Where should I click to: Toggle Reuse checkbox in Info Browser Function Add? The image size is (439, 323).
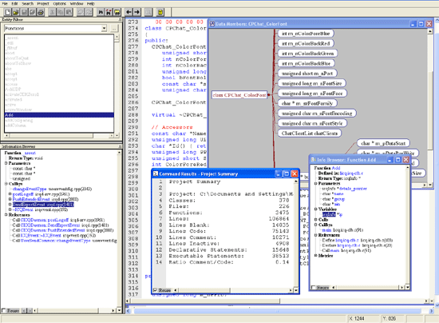tap(314, 287)
